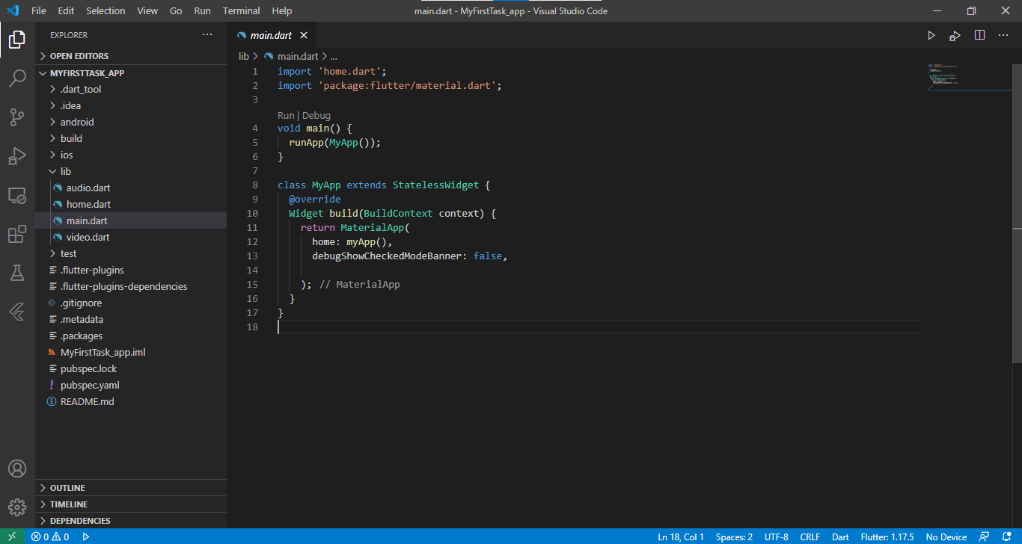The image size is (1022, 544).
Task: Click Debug above the main function
Action: pos(316,115)
